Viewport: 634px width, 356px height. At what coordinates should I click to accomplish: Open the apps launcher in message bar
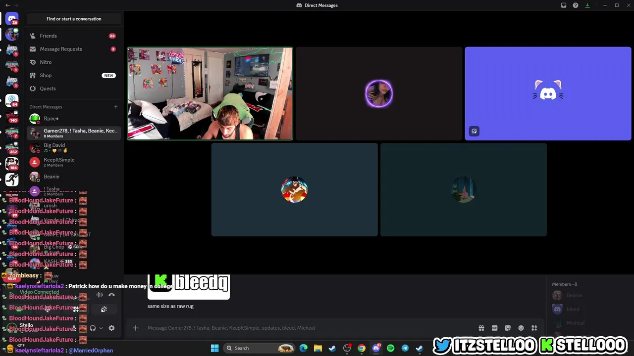click(x=534, y=328)
